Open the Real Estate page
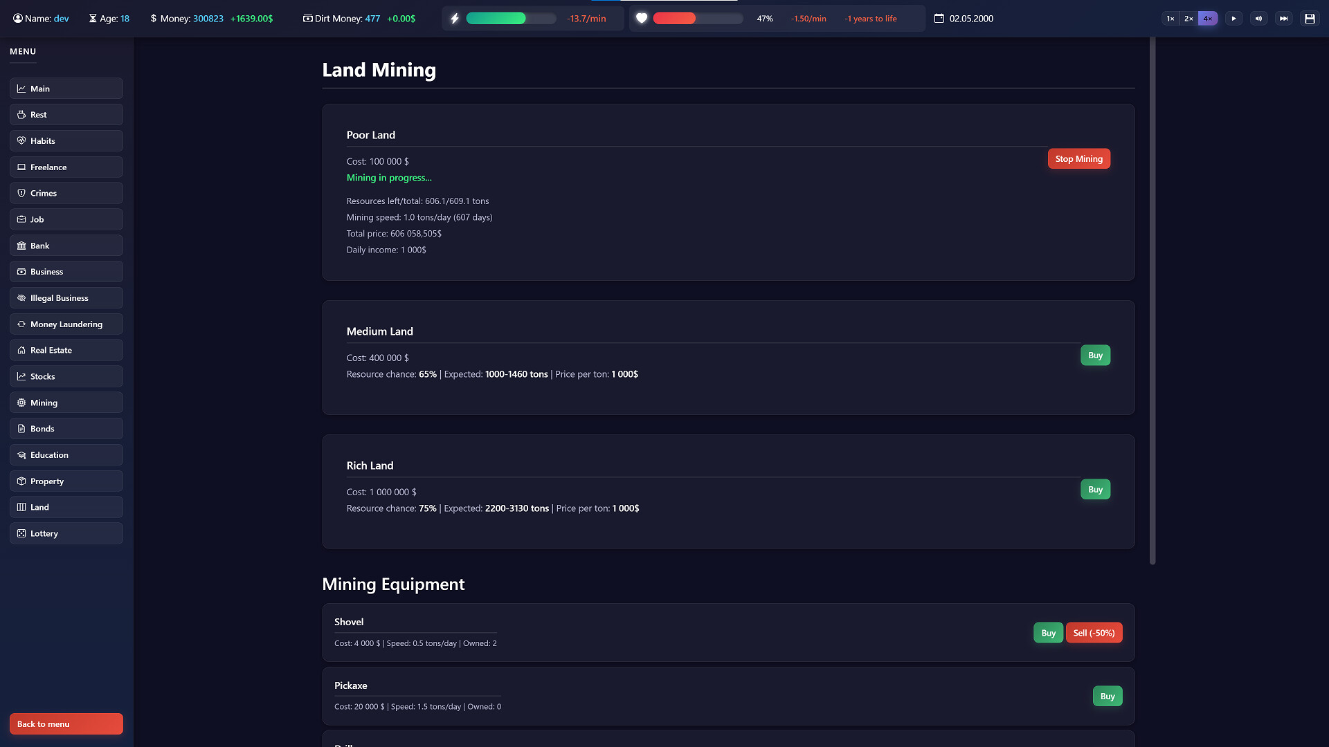The image size is (1329, 747). click(66, 350)
